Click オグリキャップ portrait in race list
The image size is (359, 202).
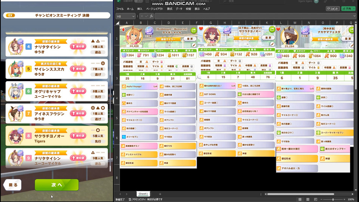[x=16, y=91]
